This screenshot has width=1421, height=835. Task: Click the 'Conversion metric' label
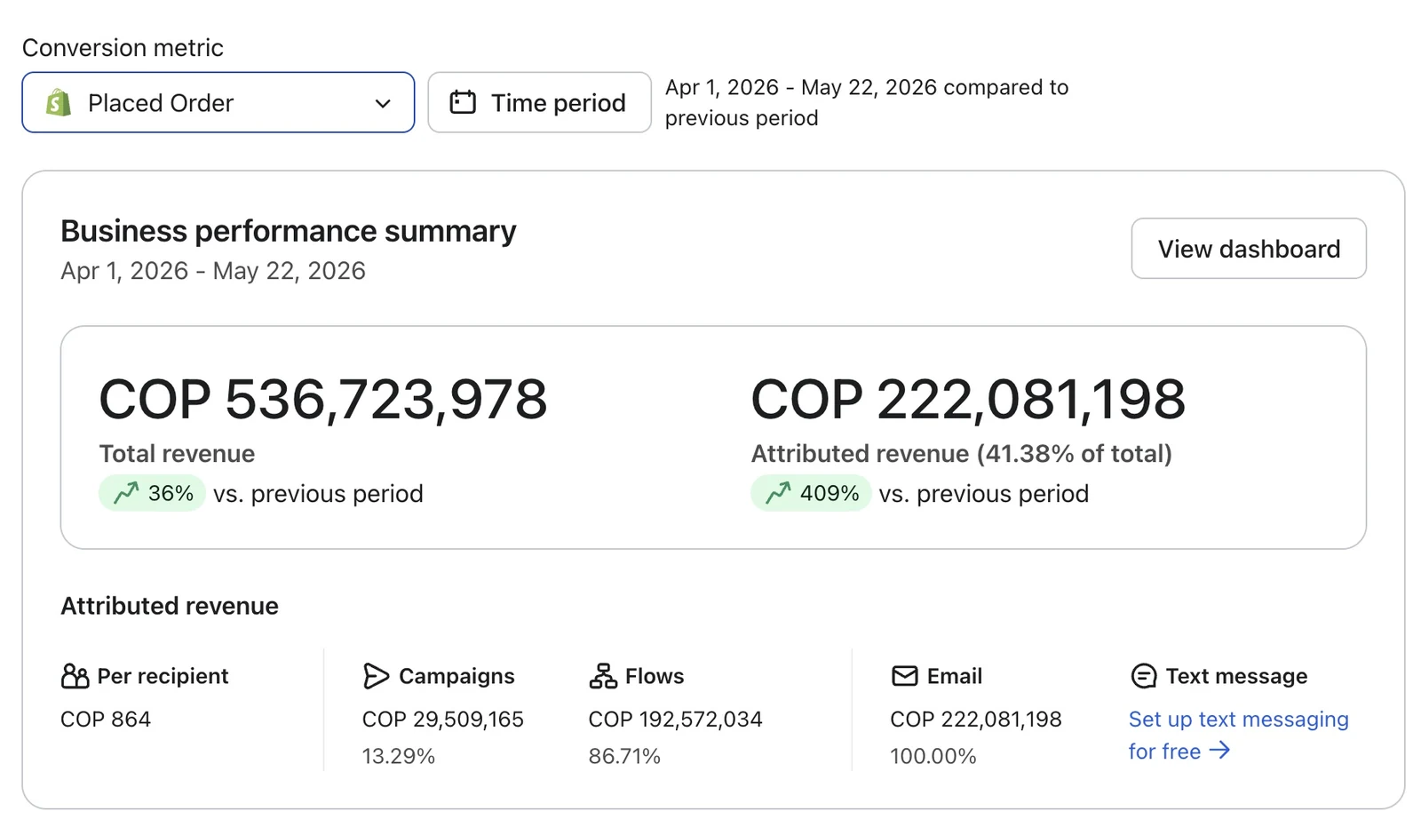click(123, 48)
